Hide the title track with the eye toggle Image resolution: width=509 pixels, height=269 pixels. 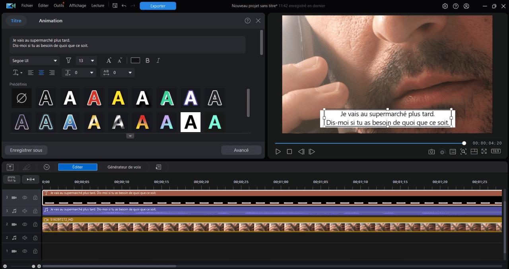tap(24, 197)
